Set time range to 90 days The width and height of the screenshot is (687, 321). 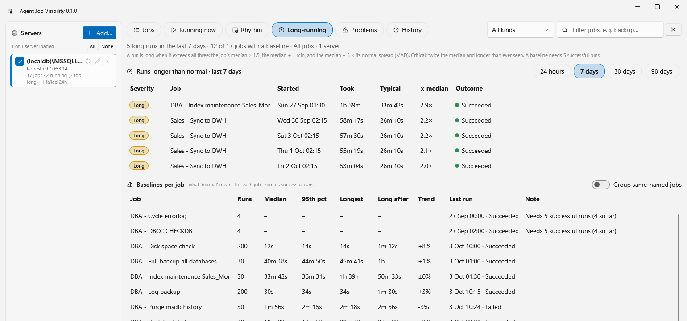pos(662,71)
